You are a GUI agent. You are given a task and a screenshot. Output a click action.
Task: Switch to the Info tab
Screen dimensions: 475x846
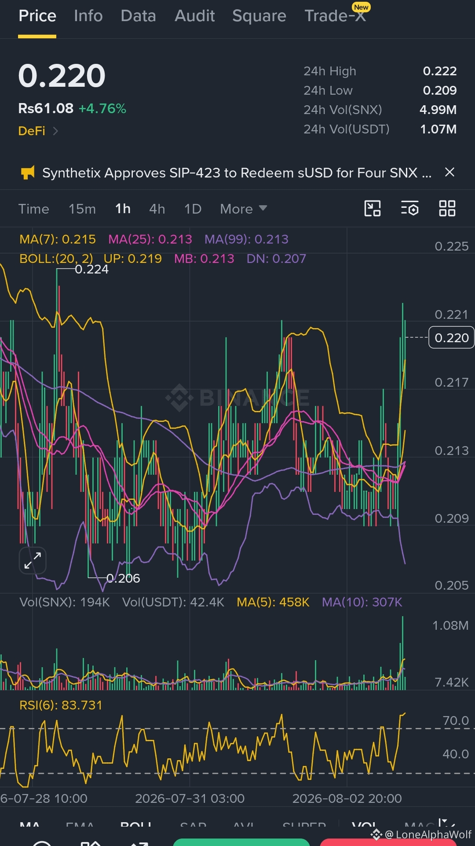tap(88, 16)
